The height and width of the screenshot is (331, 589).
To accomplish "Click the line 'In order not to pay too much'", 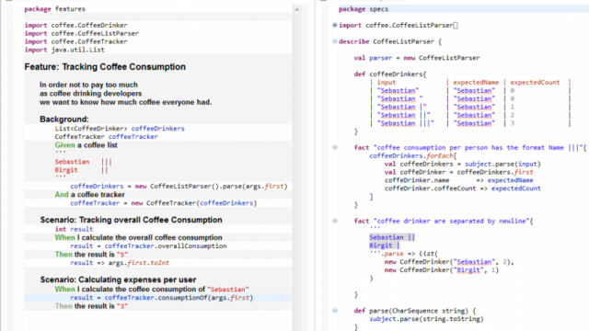I will click(88, 85).
